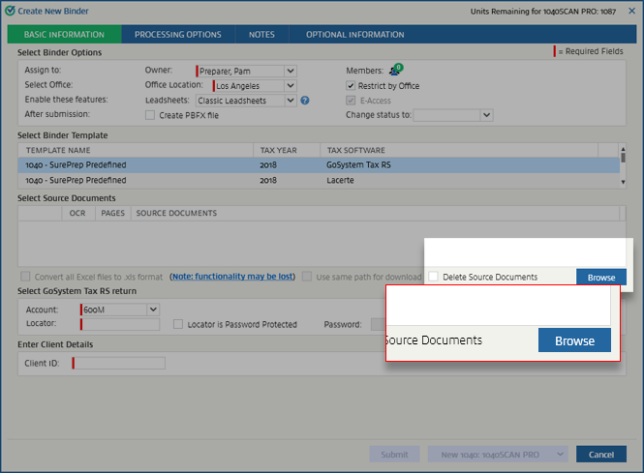Image resolution: width=644 pixels, height=473 pixels.
Task: Click the Create New Binder logo icon
Action: 10,10
